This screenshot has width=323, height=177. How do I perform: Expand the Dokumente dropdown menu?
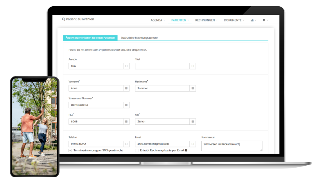pyautogui.click(x=234, y=20)
